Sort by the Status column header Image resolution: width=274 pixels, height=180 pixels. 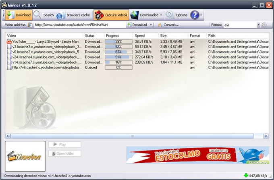pos(93,35)
